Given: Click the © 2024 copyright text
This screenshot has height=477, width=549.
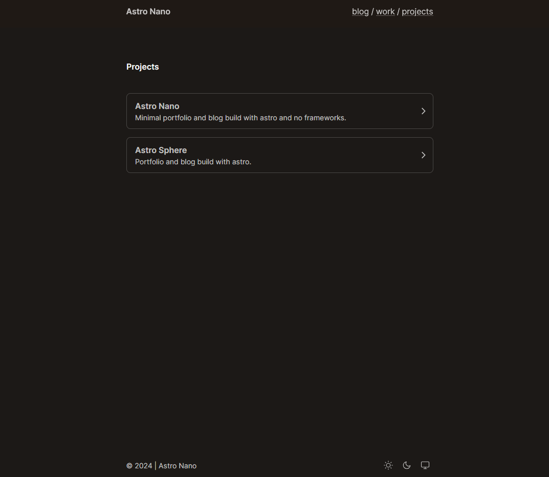Looking at the screenshot, I should (139, 466).
